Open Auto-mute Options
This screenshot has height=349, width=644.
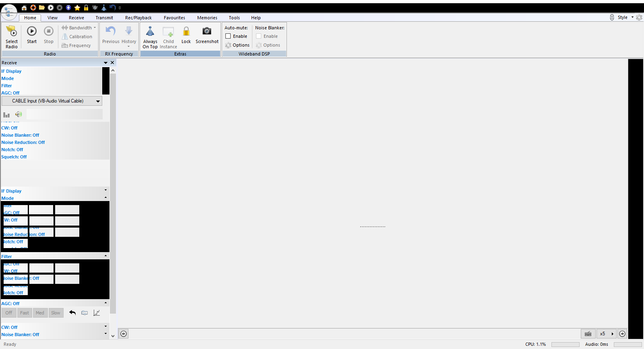point(237,45)
